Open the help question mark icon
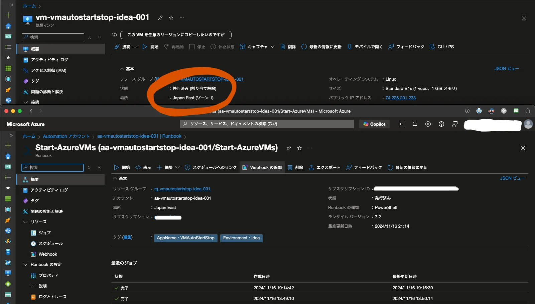This screenshot has width=535, height=304. click(x=441, y=124)
